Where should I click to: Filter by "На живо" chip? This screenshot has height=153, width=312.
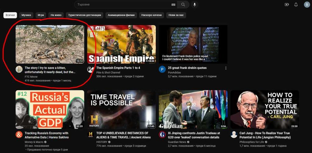[x=56, y=15]
